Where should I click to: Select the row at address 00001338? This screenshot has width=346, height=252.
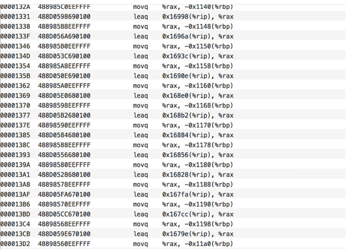(x=173, y=27)
